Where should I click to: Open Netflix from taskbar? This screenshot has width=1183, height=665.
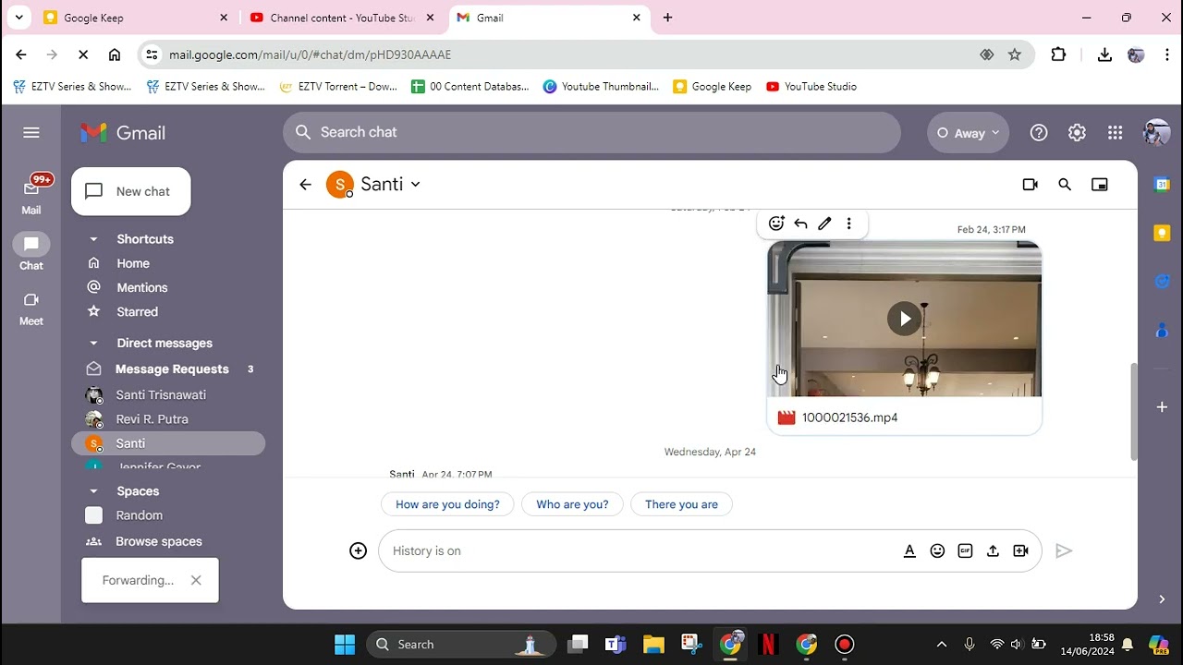(768, 644)
